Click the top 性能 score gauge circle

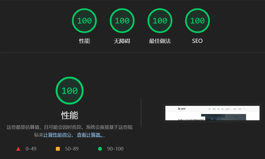(84, 21)
